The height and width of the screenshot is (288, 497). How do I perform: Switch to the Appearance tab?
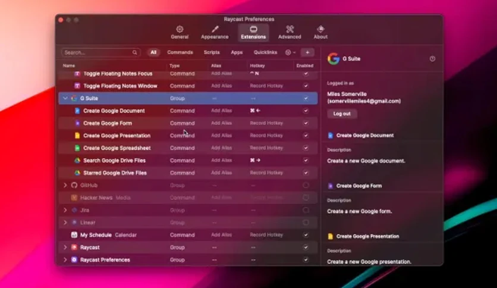(215, 33)
